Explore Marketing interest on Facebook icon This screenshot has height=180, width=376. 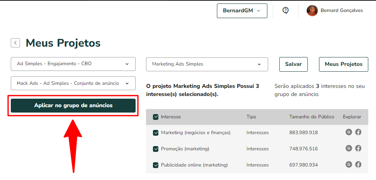click(358, 132)
